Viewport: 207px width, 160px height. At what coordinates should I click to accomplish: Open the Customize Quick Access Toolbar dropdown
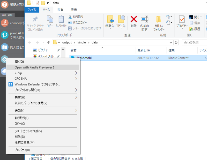tap(48, 3)
